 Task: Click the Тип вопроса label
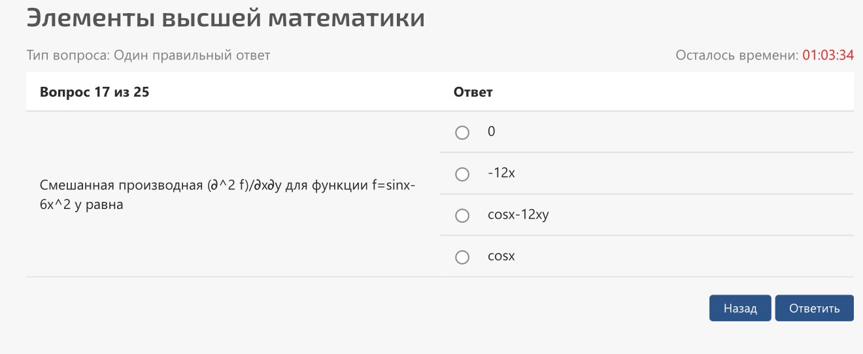[x=69, y=56]
